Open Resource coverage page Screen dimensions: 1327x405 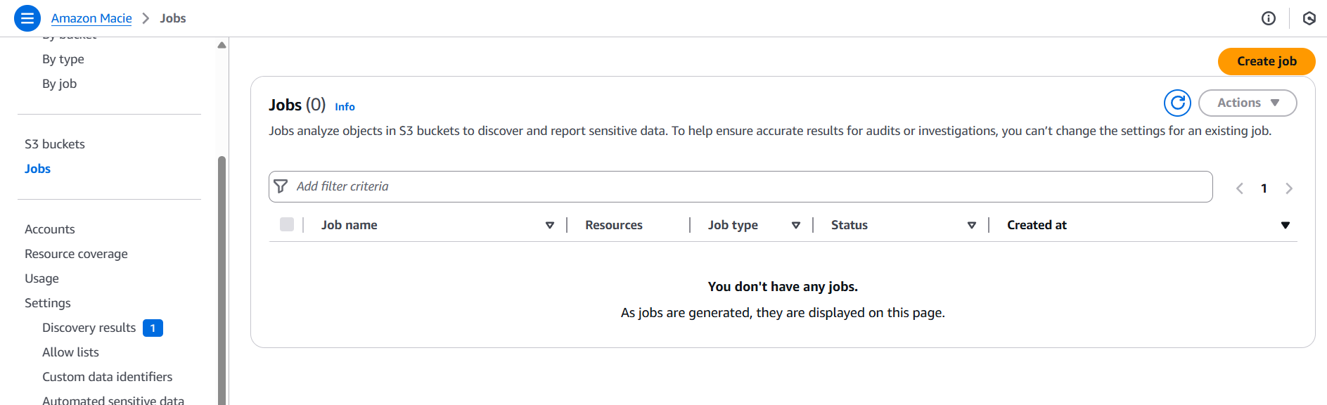77,254
